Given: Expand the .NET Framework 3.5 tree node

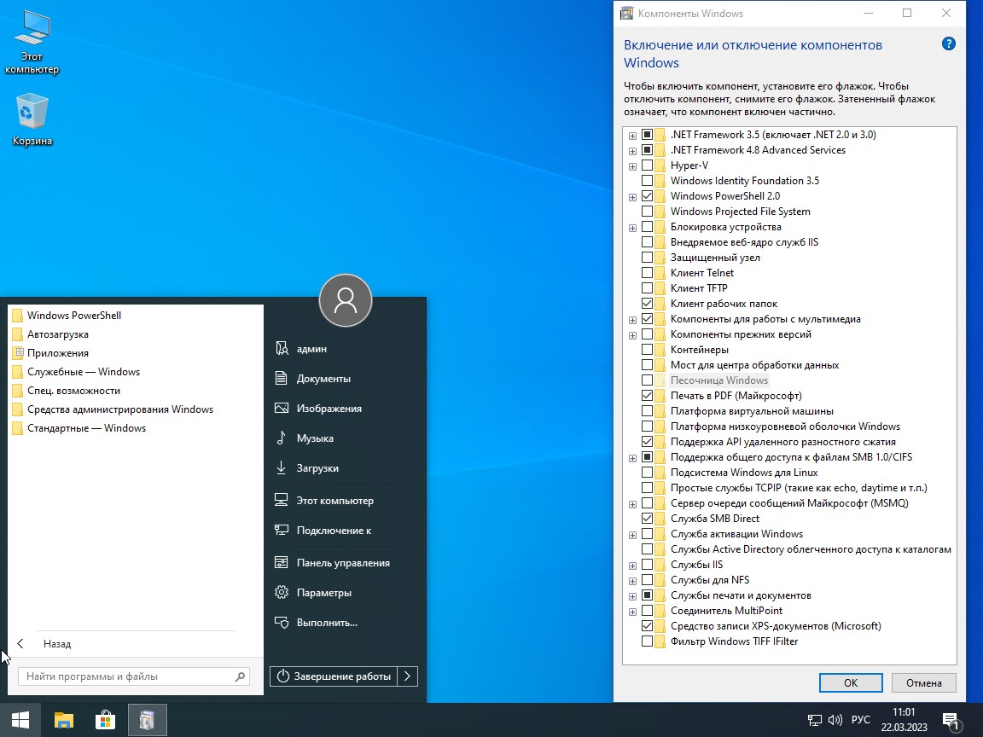Looking at the screenshot, I should pos(632,135).
